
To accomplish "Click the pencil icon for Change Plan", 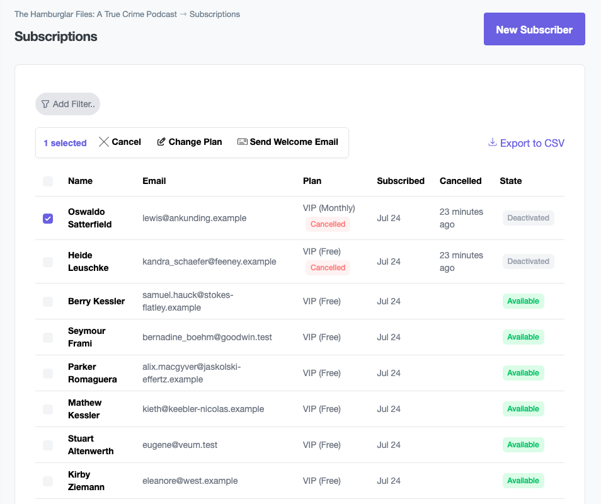I will pos(160,142).
